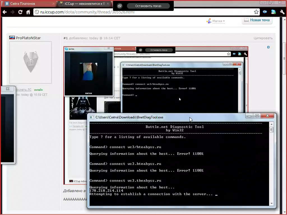Click the address bar URL field
Viewport: 287px width, 215px height.
click(x=145, y=12)
